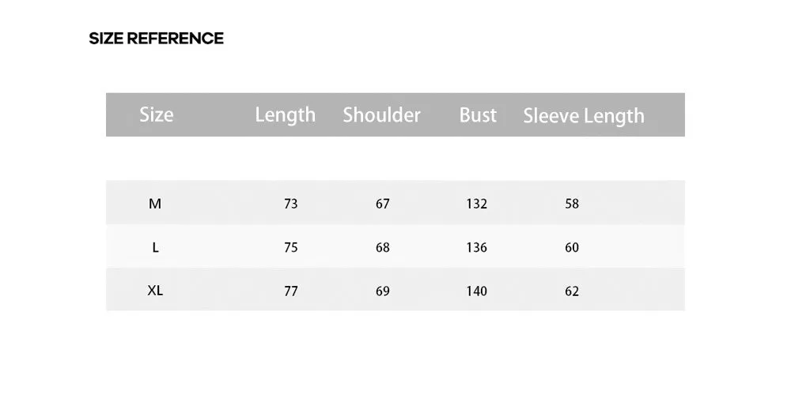Click sleeve length value 60
791x398 pixels.
pos(572,247)
